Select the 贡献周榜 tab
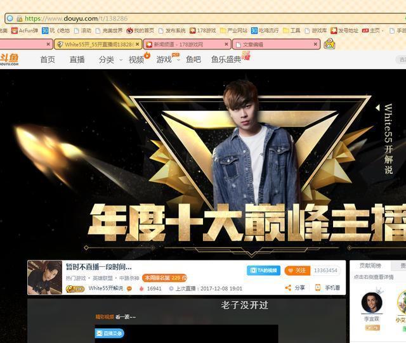This screenshot has width=406, height=343. coord(370,266)
